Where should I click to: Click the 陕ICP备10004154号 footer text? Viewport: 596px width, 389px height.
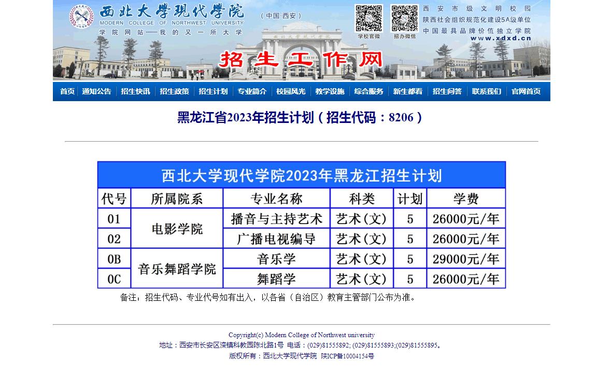pos(347,356)
